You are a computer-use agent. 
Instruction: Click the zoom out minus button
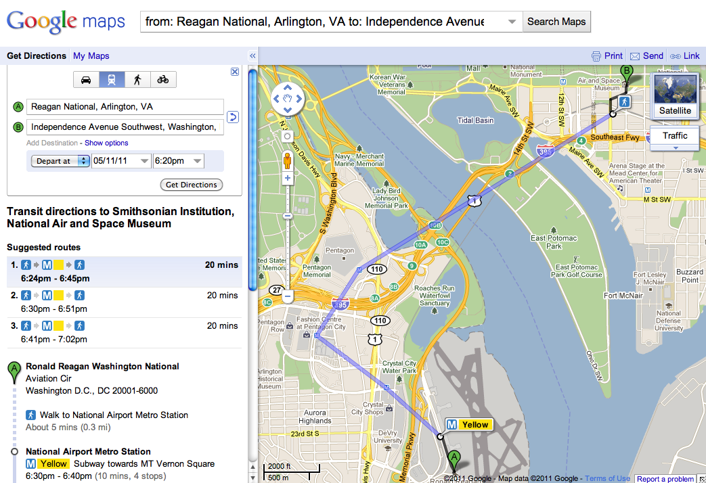288,296
